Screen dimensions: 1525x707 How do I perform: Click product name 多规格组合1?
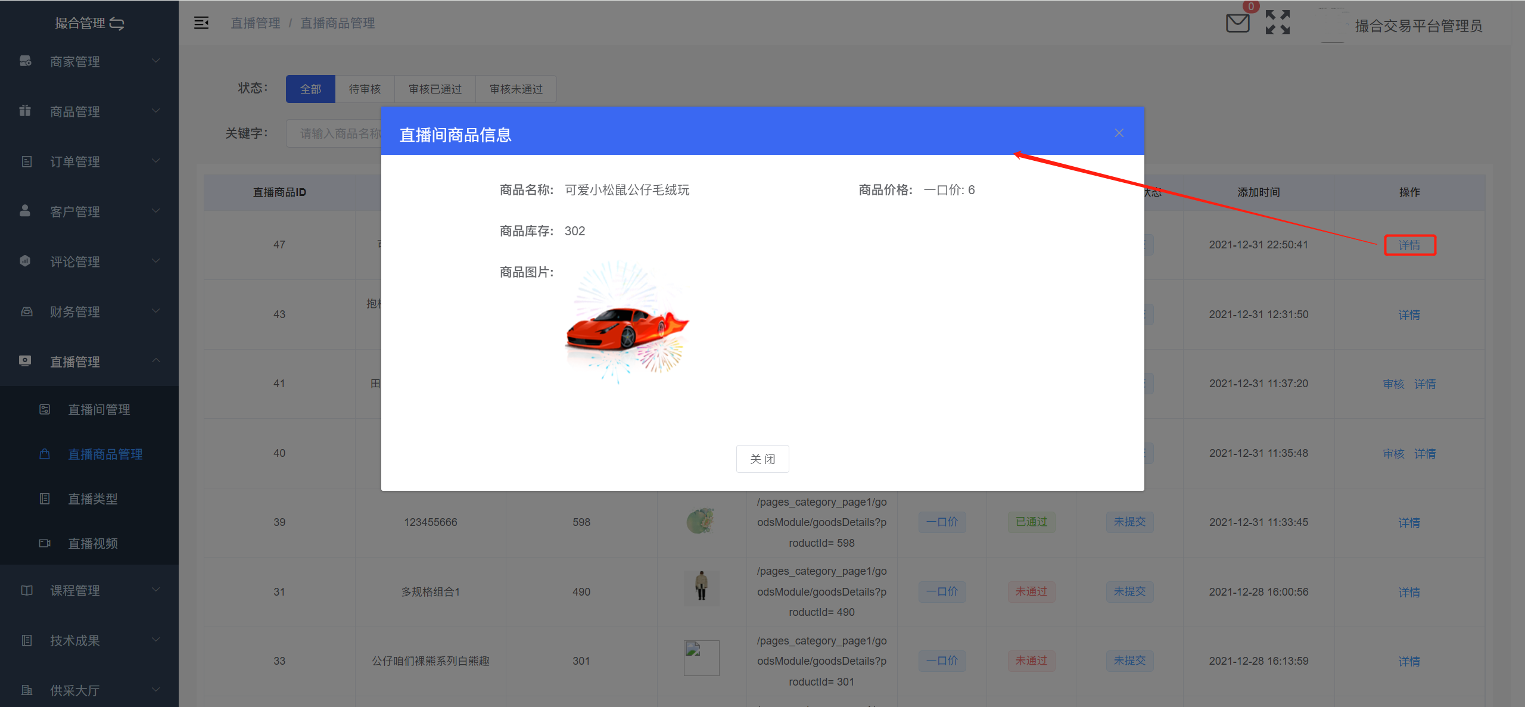coord(431,592)
